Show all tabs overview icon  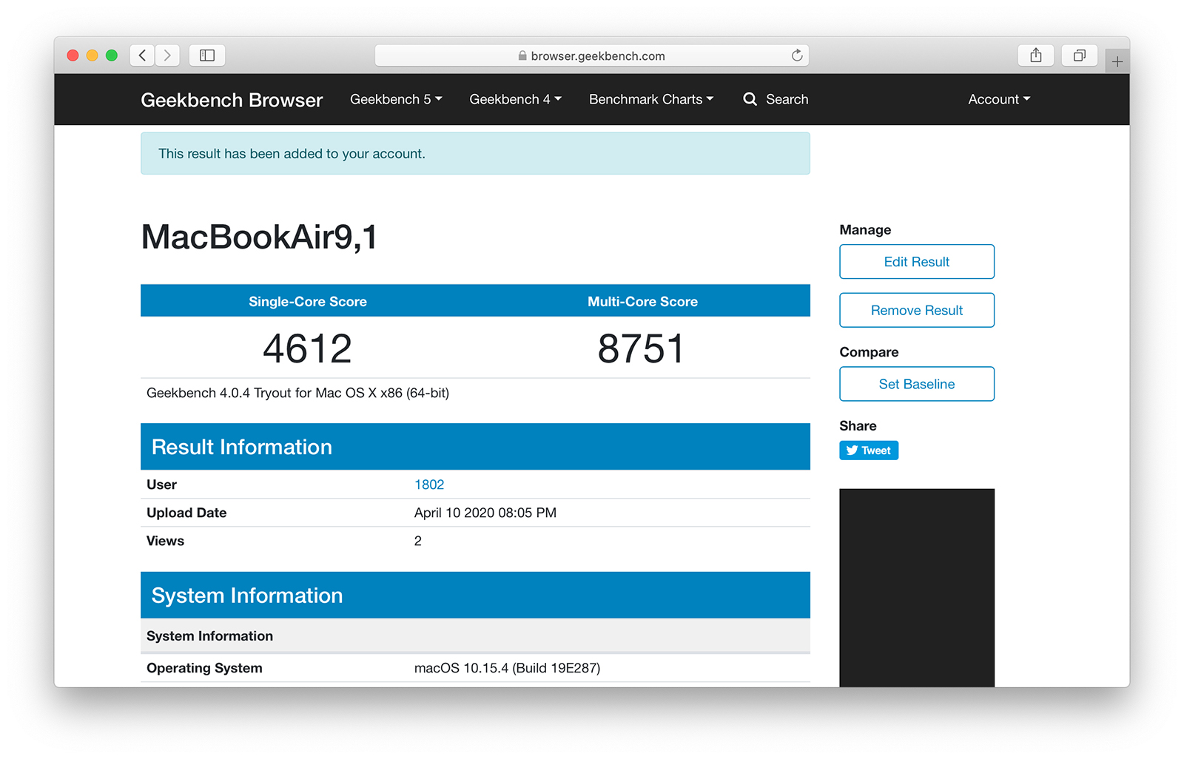[1080, 55]
